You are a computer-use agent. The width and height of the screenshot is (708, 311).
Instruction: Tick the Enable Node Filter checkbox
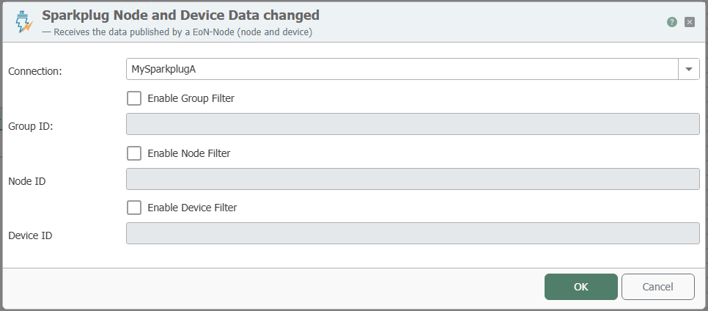[134, 153]
